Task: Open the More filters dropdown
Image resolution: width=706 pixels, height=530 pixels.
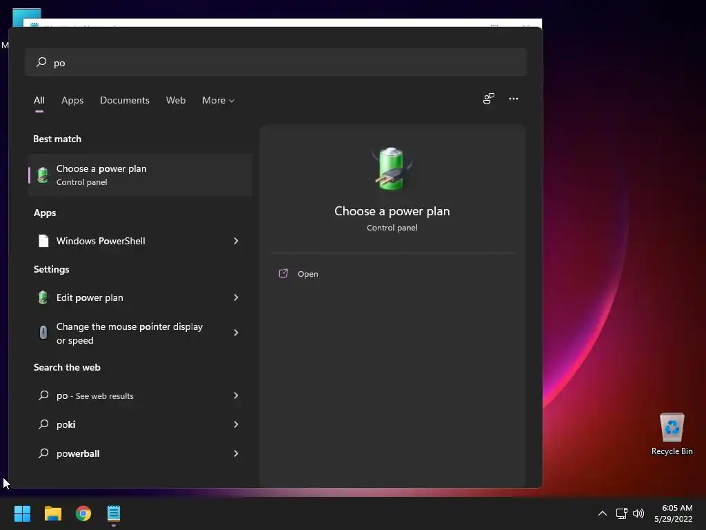Action: click(x=219, y=101)
